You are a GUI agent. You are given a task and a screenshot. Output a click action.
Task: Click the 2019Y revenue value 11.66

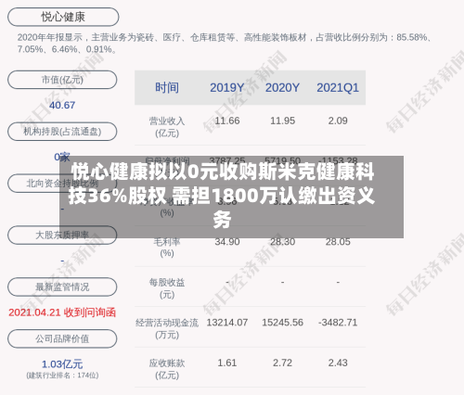pos(227,121)
